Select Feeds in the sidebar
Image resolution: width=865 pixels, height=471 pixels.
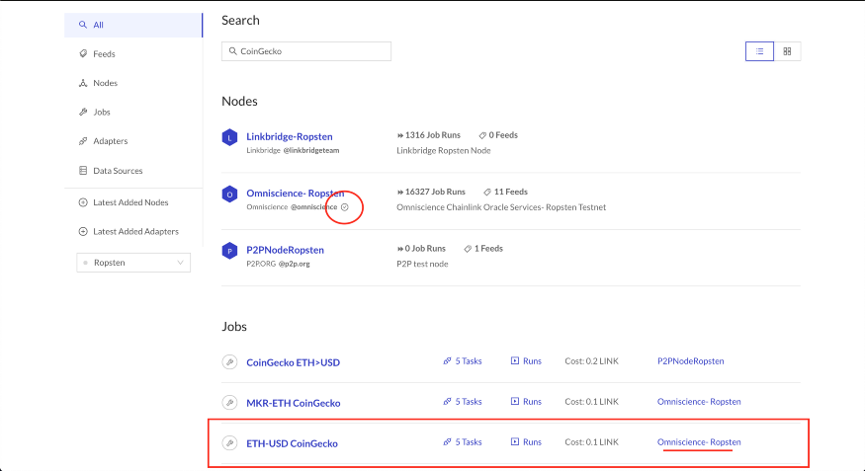(104, 54)
